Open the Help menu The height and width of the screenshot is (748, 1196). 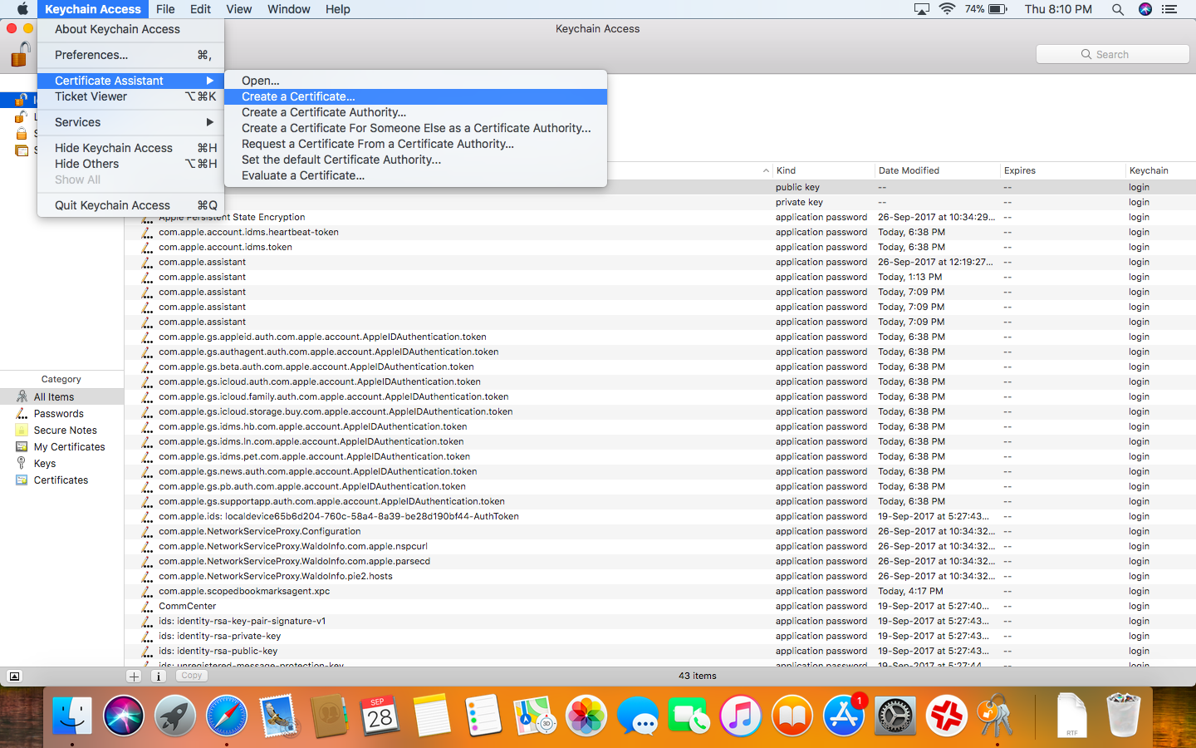click(337, 9)
